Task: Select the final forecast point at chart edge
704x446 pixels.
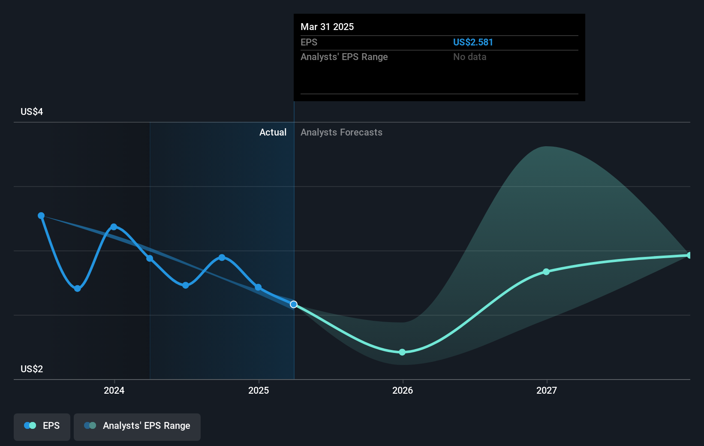Action: [689, 255]
